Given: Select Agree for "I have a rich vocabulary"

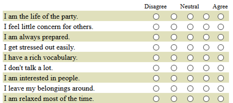Looking at the screenshot, I should pos(221,58).
